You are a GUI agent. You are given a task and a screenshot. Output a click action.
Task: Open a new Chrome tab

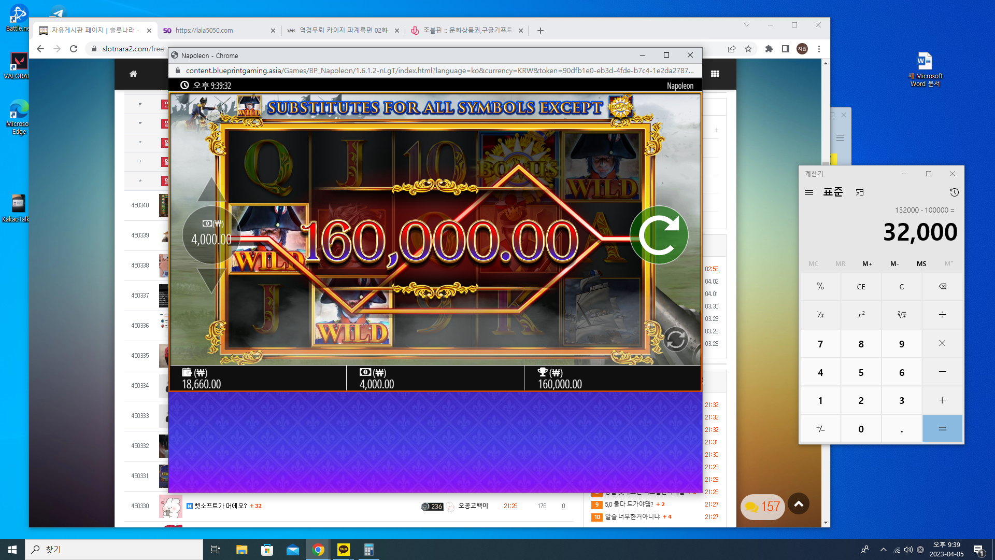click(541, 31)
